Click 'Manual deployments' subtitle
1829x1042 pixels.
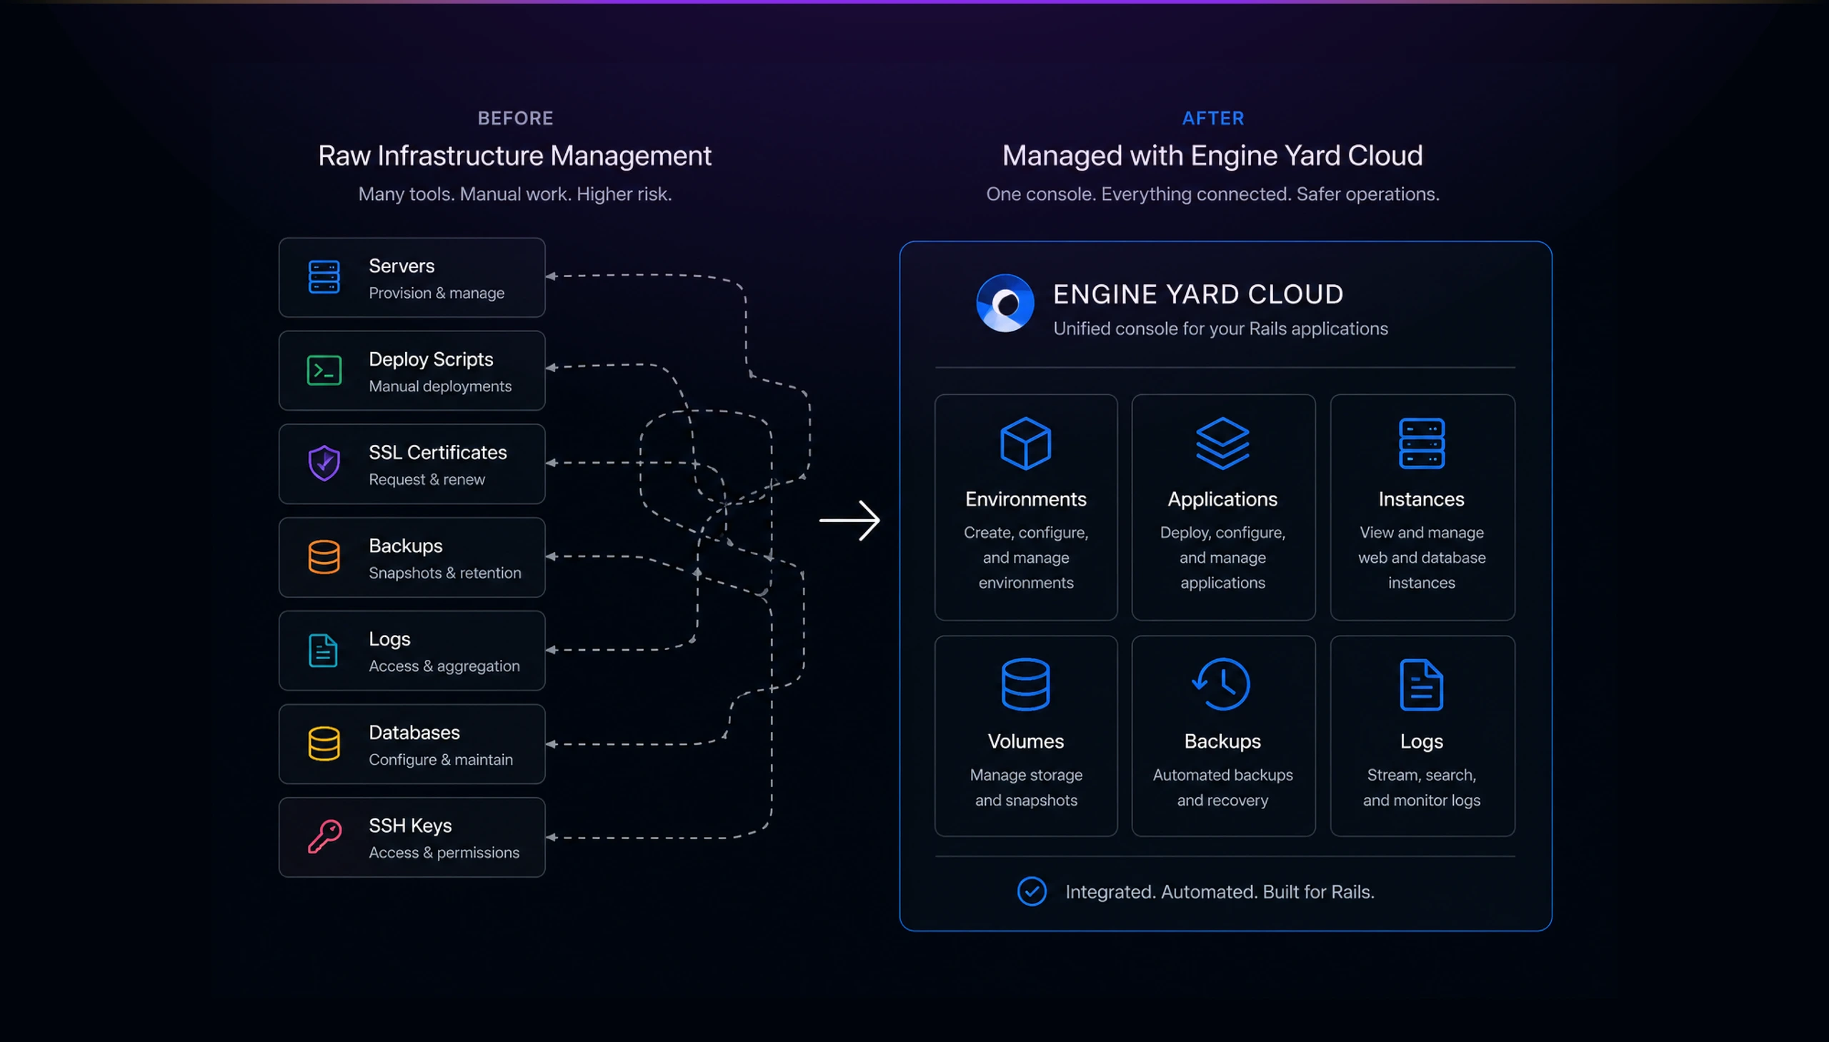tap(440, 386)
